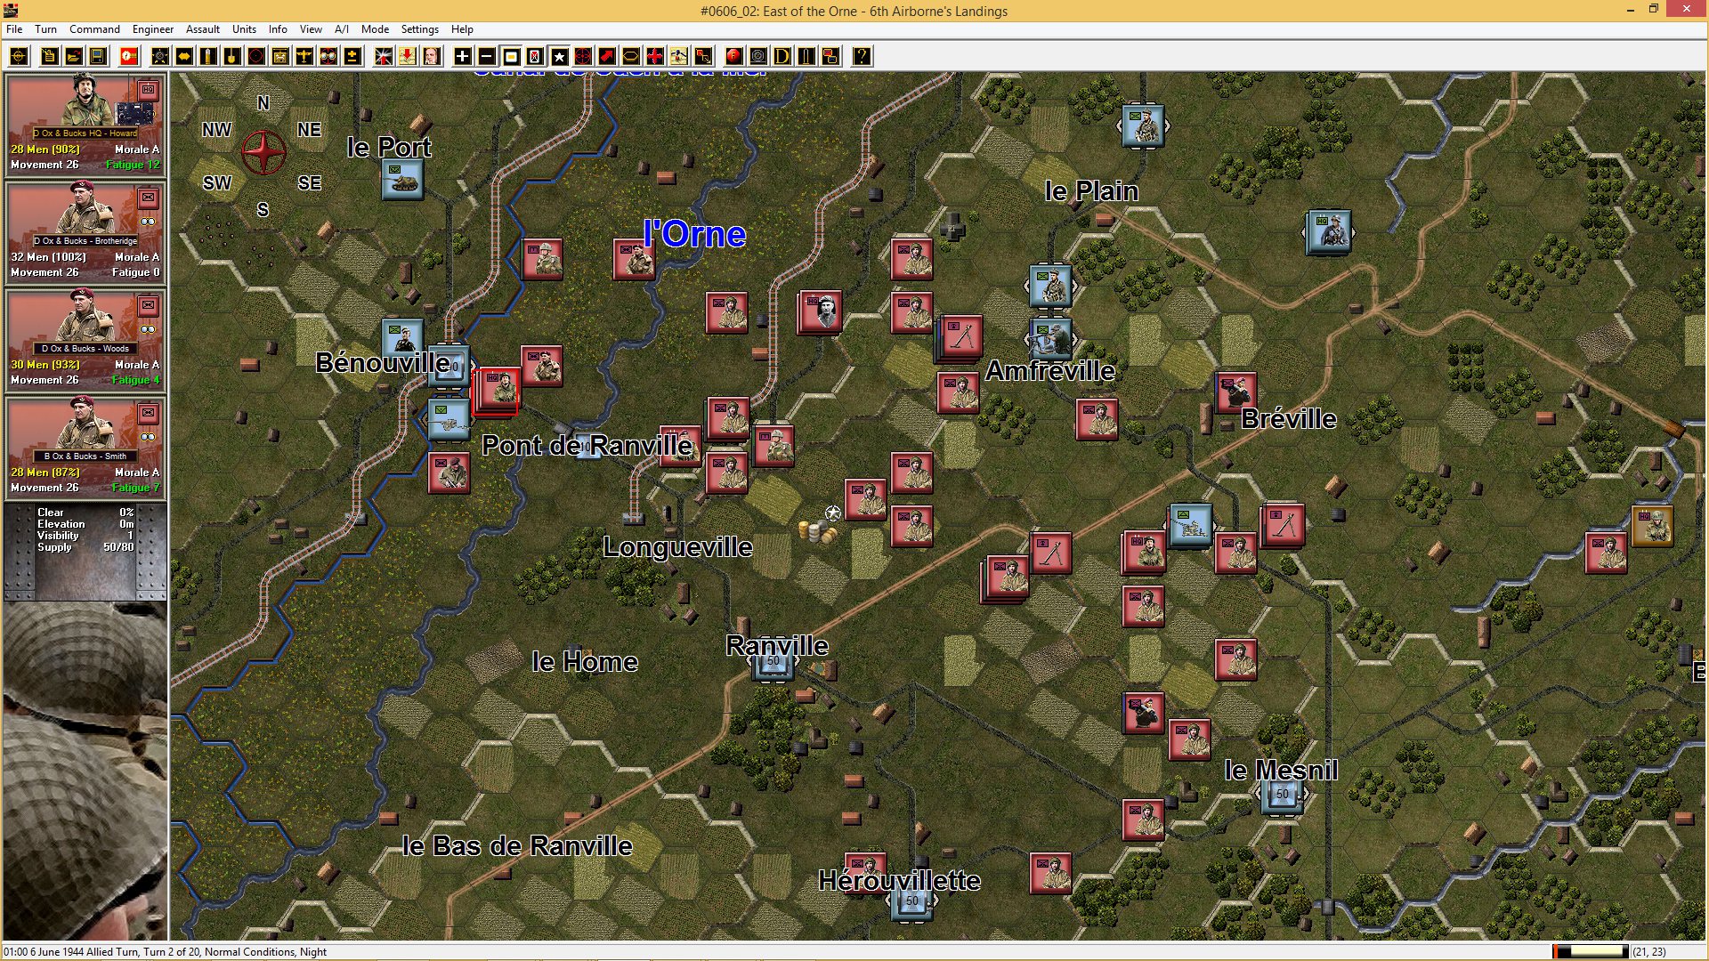Click the status bar progress indicator
Image resolution: width=1709 pixels, height=961 pixels.
(1591, 951)
